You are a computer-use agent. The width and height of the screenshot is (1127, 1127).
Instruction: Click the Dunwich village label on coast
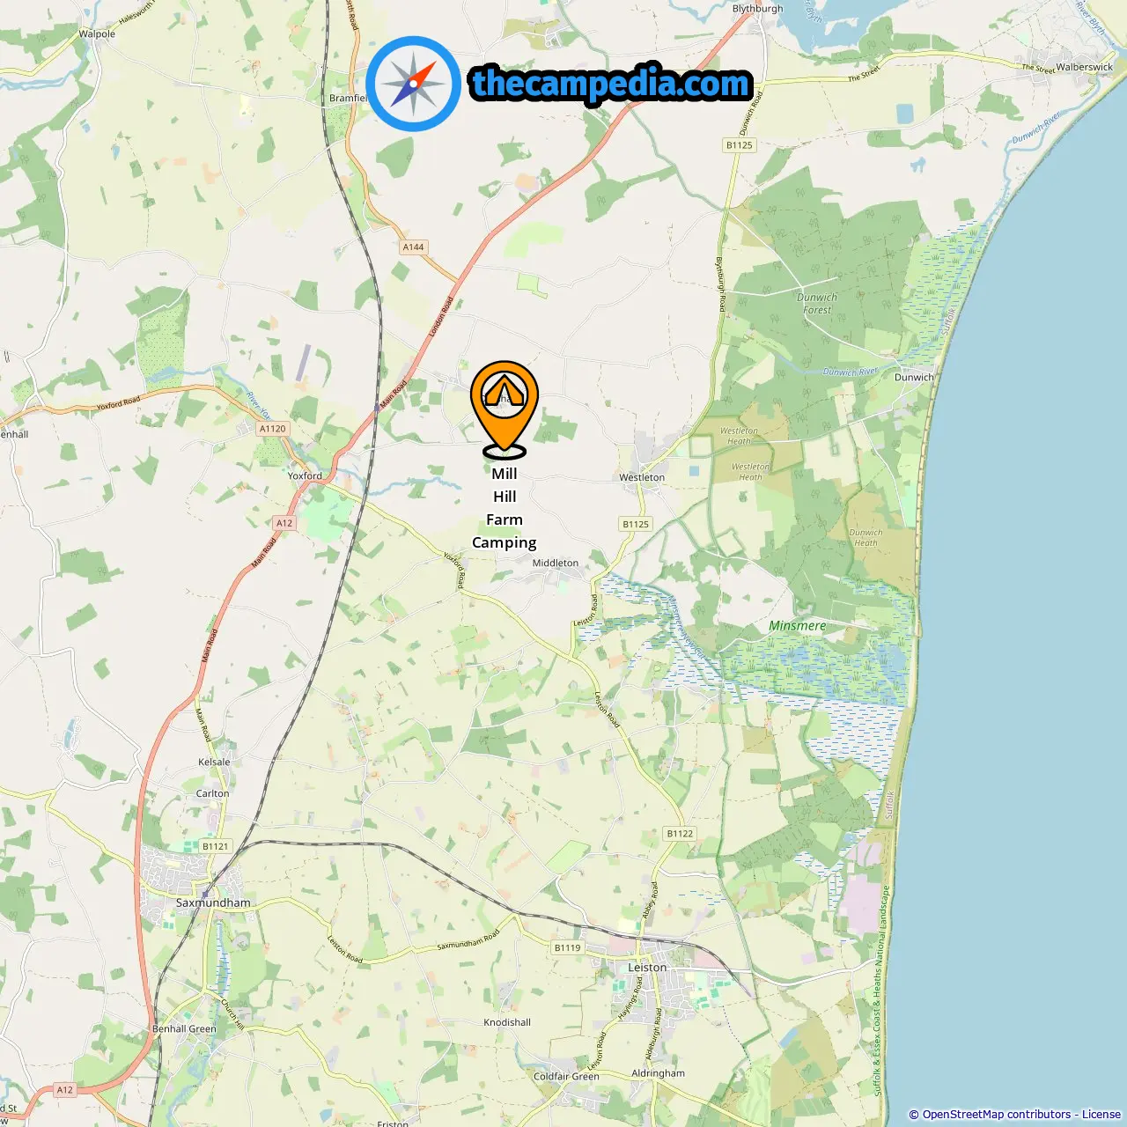point(914,377)
